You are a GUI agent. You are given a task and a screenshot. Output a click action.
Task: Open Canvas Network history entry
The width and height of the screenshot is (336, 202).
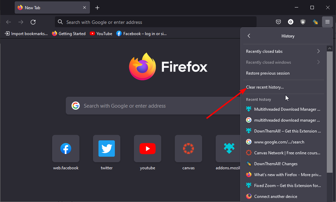point(284,153)
